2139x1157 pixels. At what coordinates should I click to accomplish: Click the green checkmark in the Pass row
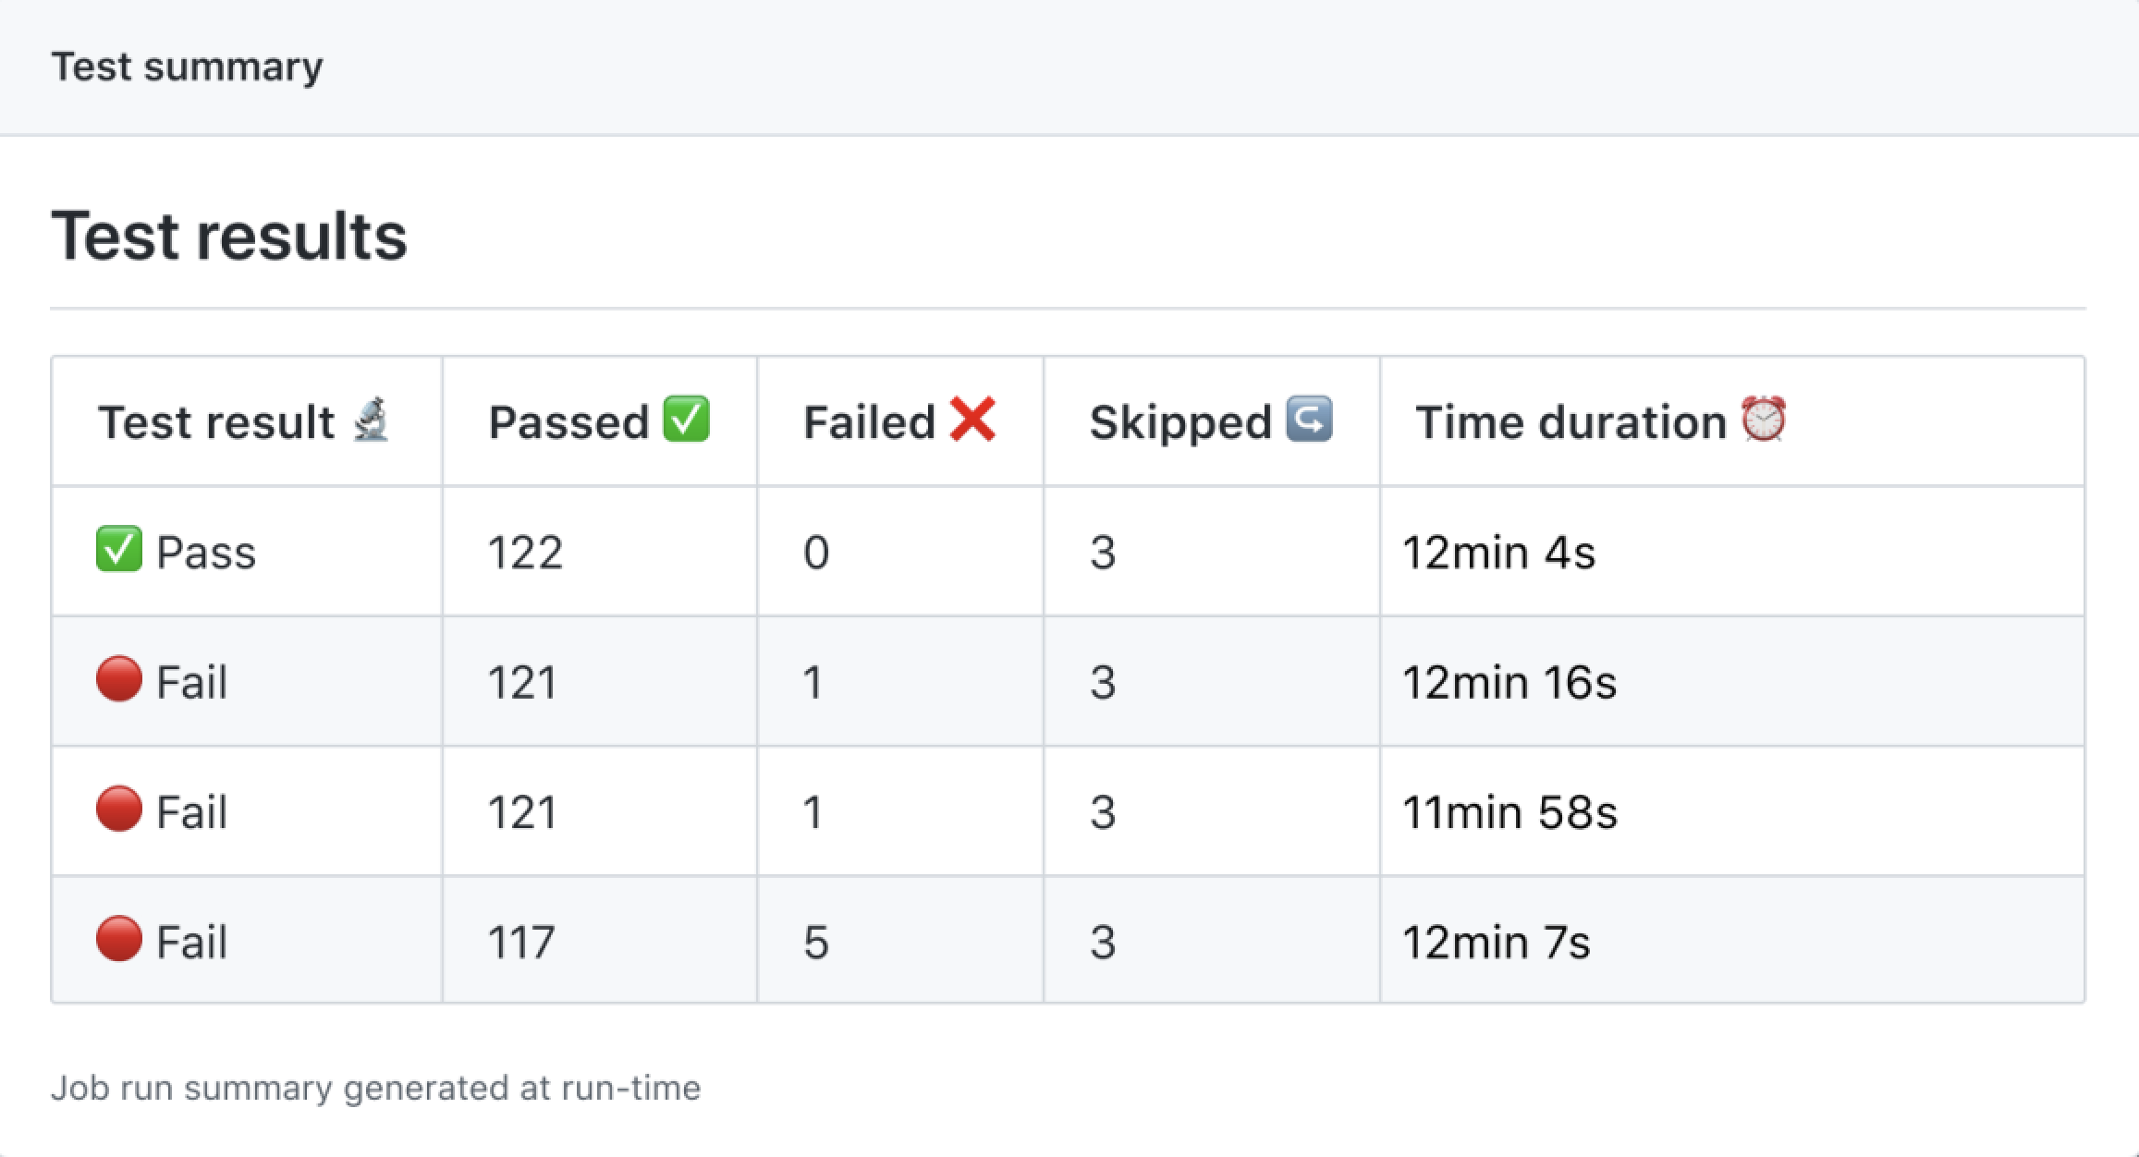coord(119,550)
